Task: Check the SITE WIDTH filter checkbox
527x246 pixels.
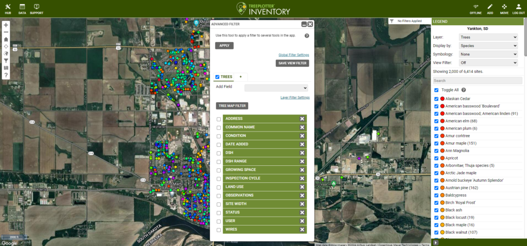Action: point(219,204)
